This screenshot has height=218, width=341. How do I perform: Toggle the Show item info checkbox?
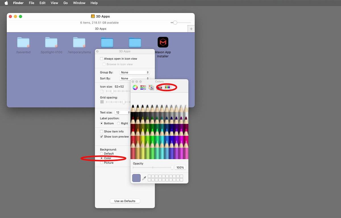tap(102, 131)
